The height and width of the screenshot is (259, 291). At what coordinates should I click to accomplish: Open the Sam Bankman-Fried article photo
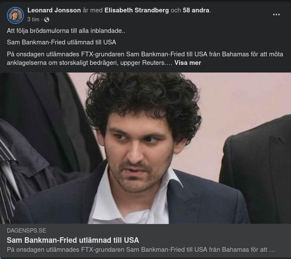click(145, 148)
